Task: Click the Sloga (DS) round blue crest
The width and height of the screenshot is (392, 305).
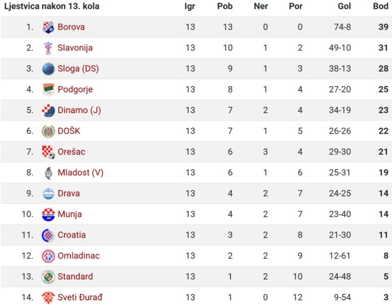Action: 48,69
